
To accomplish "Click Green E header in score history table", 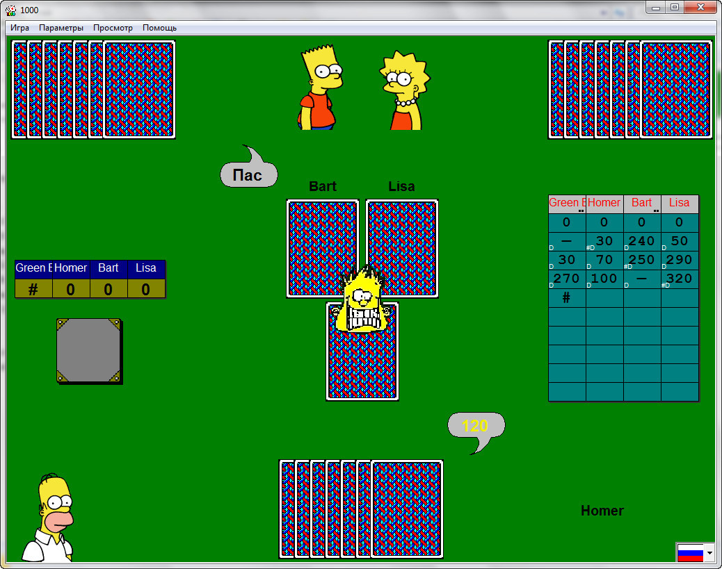I will pyautogui.click(x=567, y=203).
